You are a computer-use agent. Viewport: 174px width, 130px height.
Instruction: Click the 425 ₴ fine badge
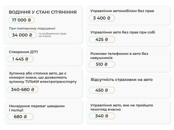[x=102, y=39]
